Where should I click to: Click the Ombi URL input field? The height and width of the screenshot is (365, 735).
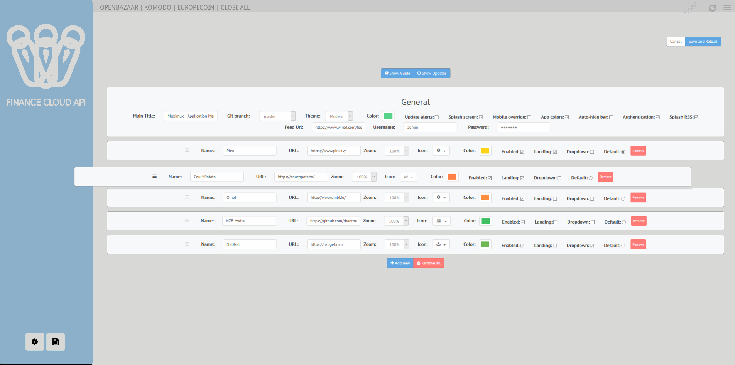pos(334,197)
